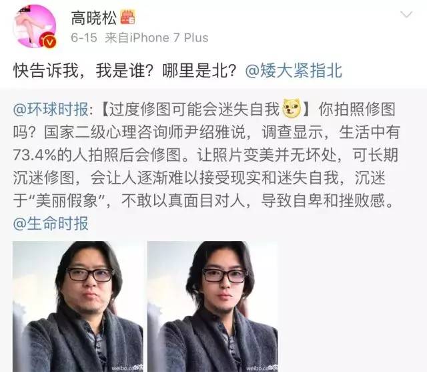Tap the membership level badge beside username
This screenshot has width=427, height=372.
coord(128,17)
